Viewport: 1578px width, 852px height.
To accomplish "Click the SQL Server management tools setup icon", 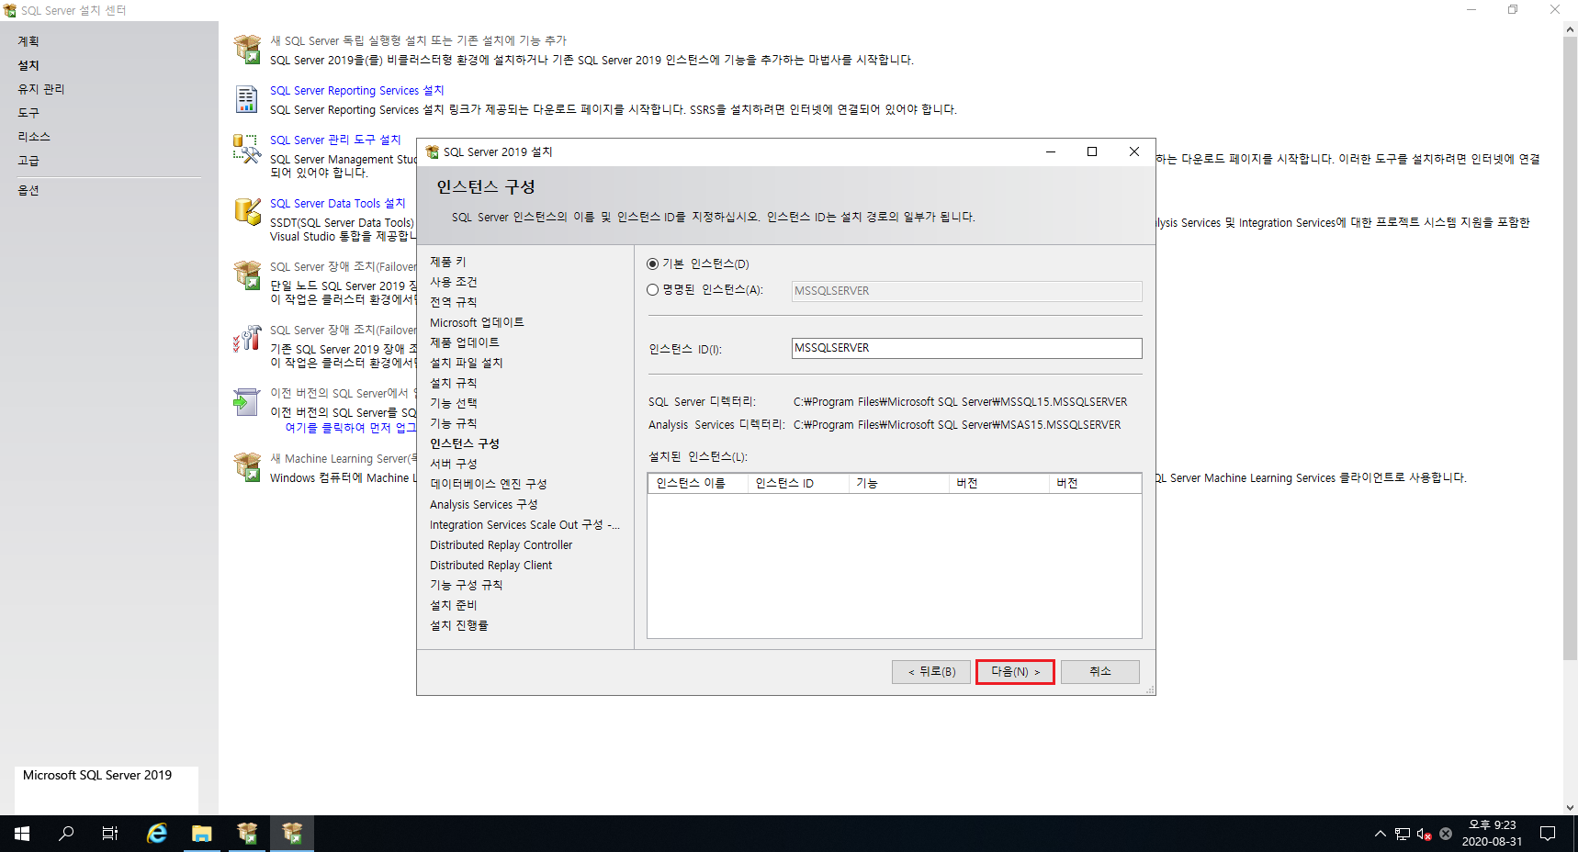I will 247,149.
